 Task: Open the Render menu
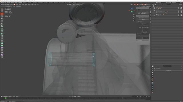point(9,3)
